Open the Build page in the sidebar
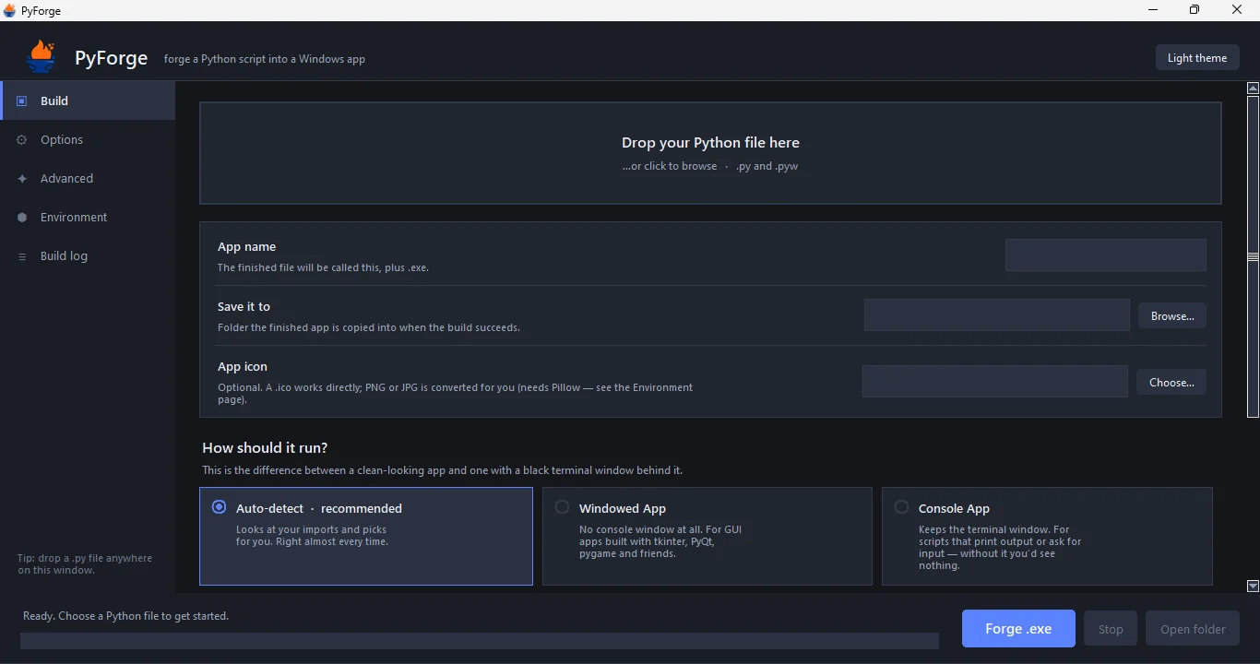This screenshot has height=664, width=1260. [88, 101]
